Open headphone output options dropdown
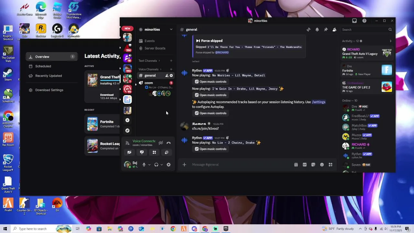 click(x=162, y=165)
